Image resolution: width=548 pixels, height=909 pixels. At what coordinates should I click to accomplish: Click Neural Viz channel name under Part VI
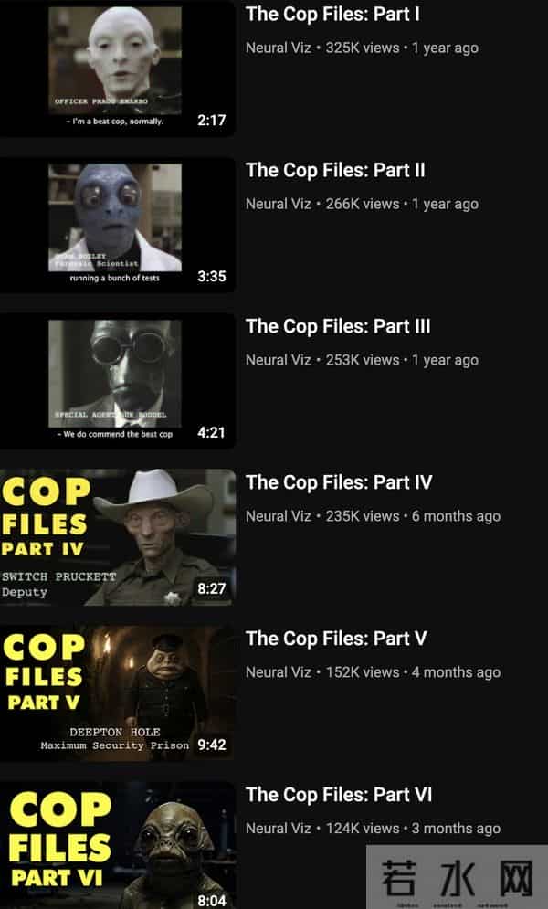point(278,829)
